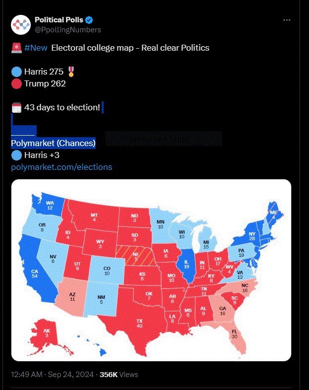
Task: Open the three-dot more options menu
Action: pyautogui.click(x=286, y=20)
